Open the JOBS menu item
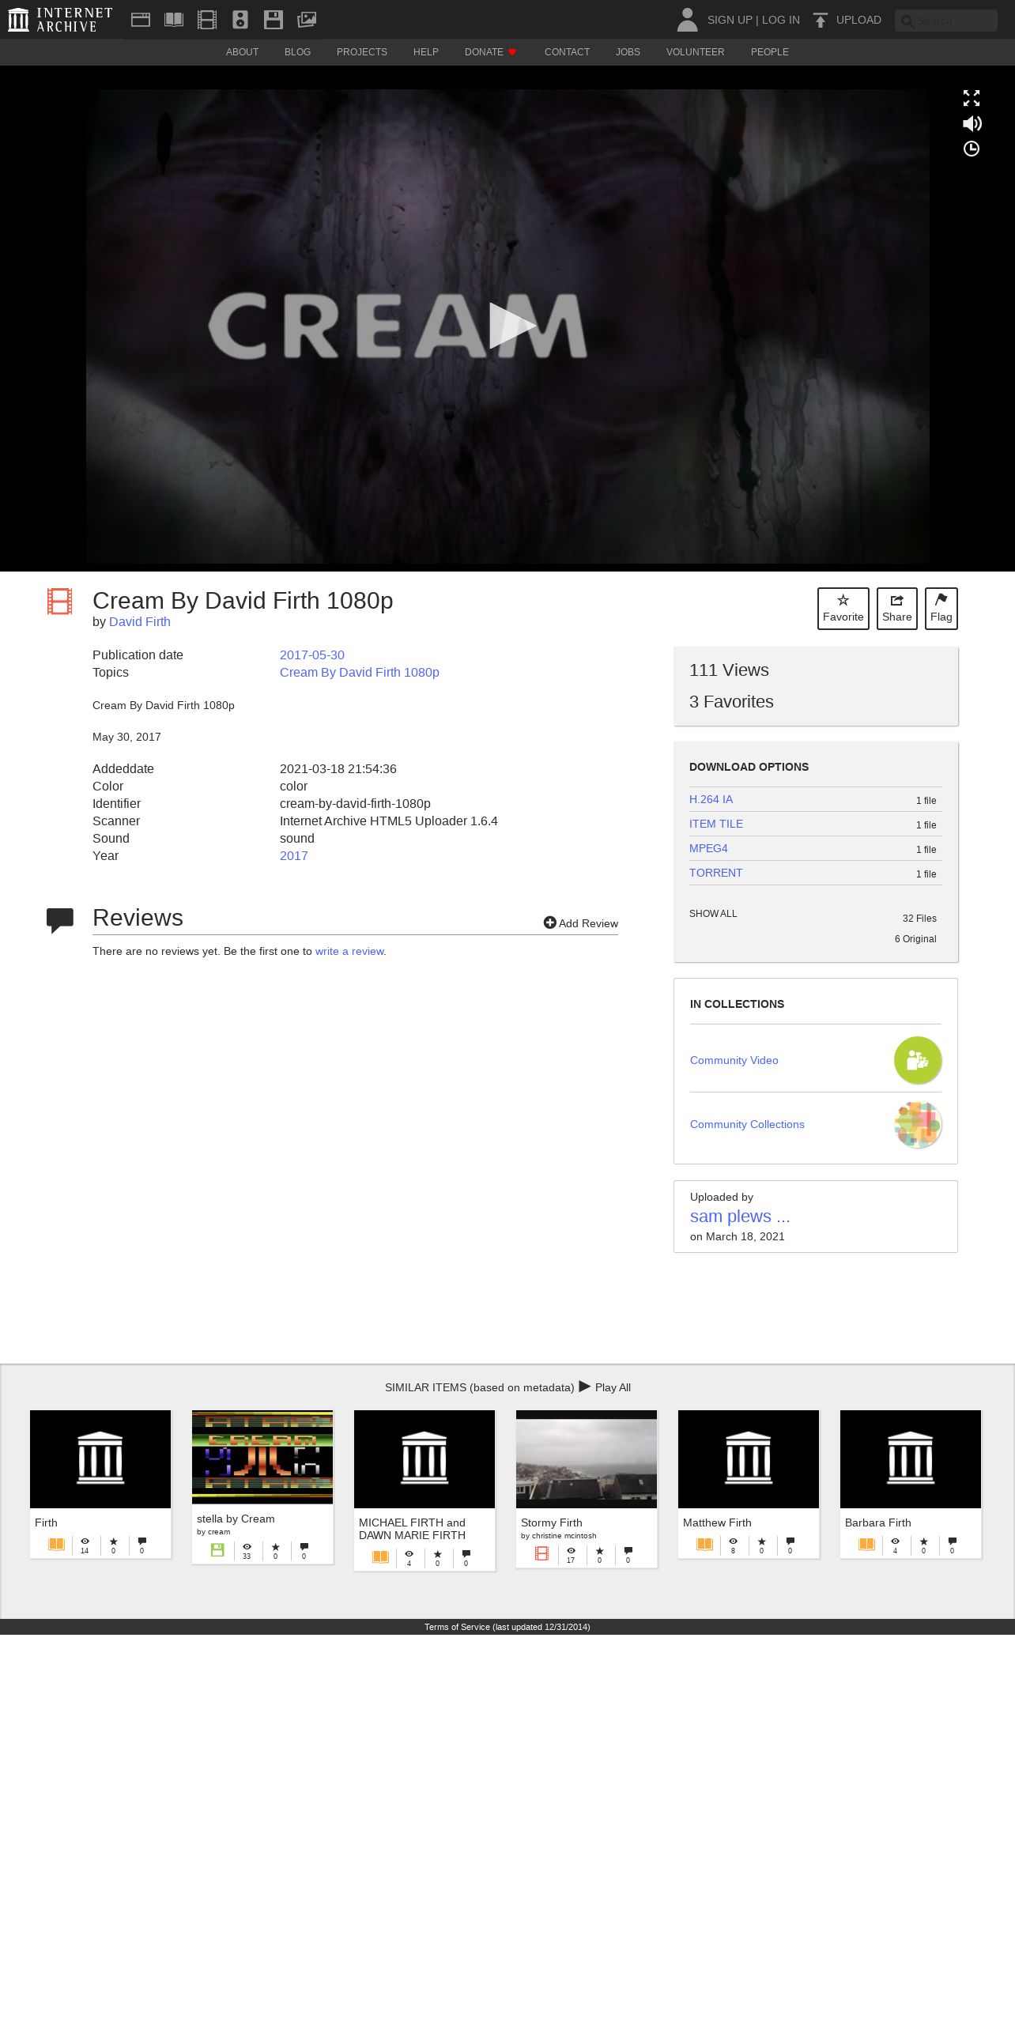 pyautogui.click(x=628, y=52)
